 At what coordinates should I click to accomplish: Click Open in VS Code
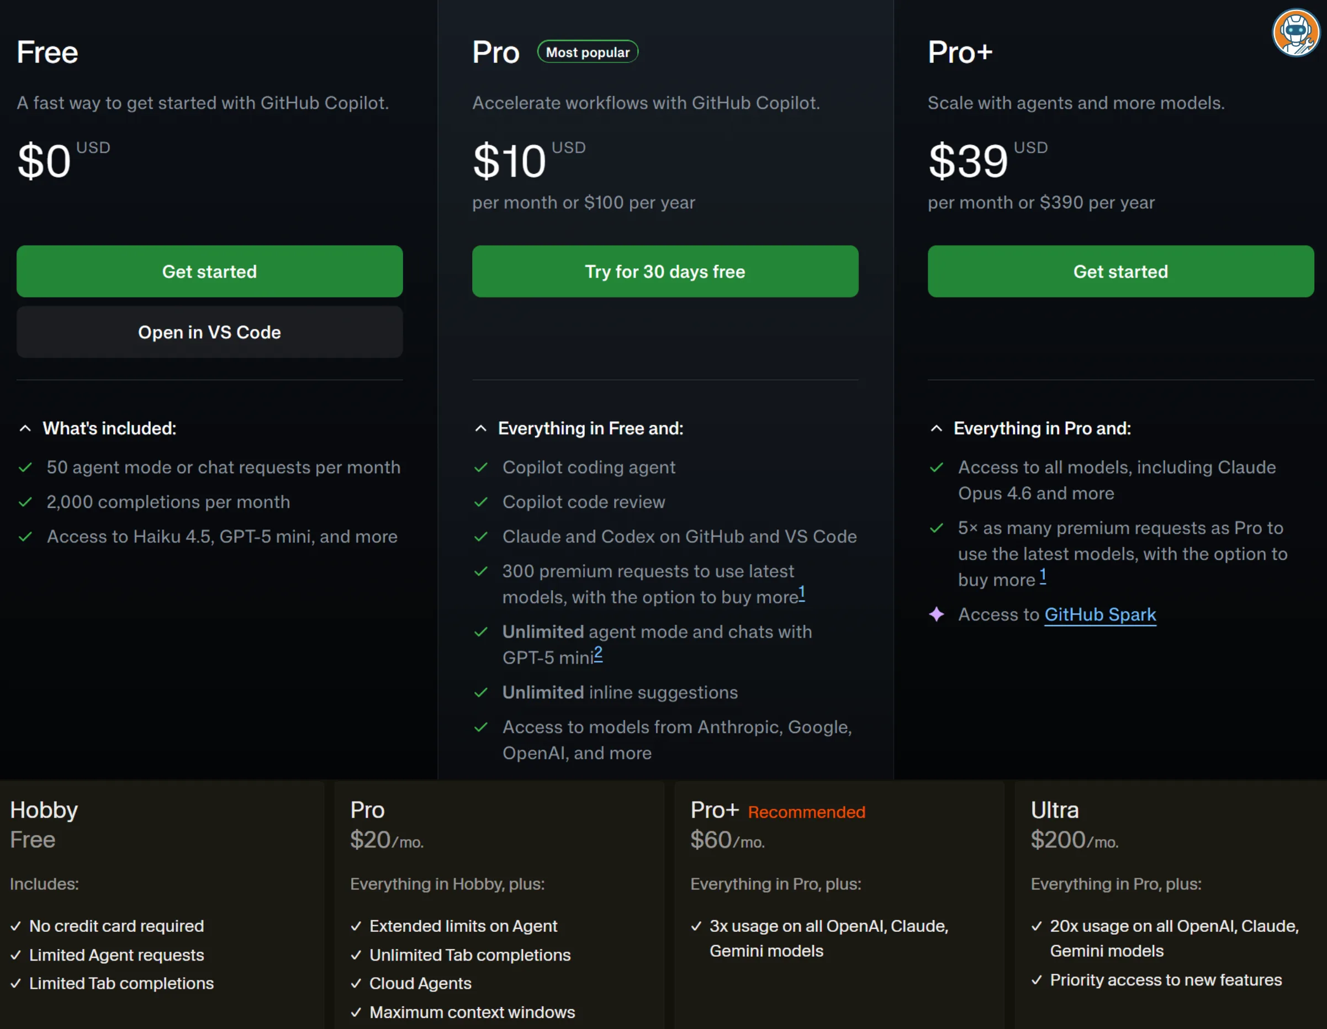tap(209, 332)
